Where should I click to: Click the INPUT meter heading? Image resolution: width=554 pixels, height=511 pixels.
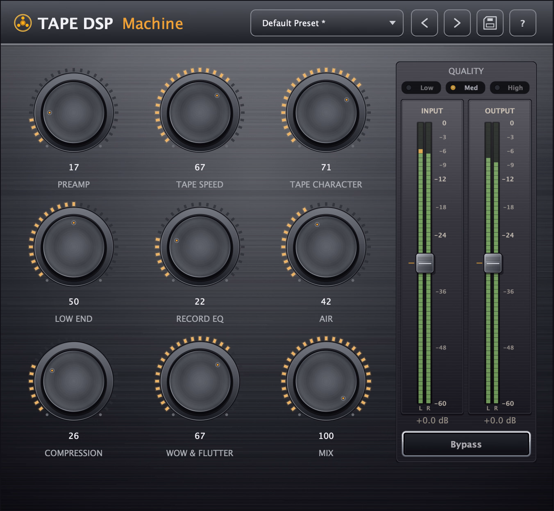[x=432, y=111]
